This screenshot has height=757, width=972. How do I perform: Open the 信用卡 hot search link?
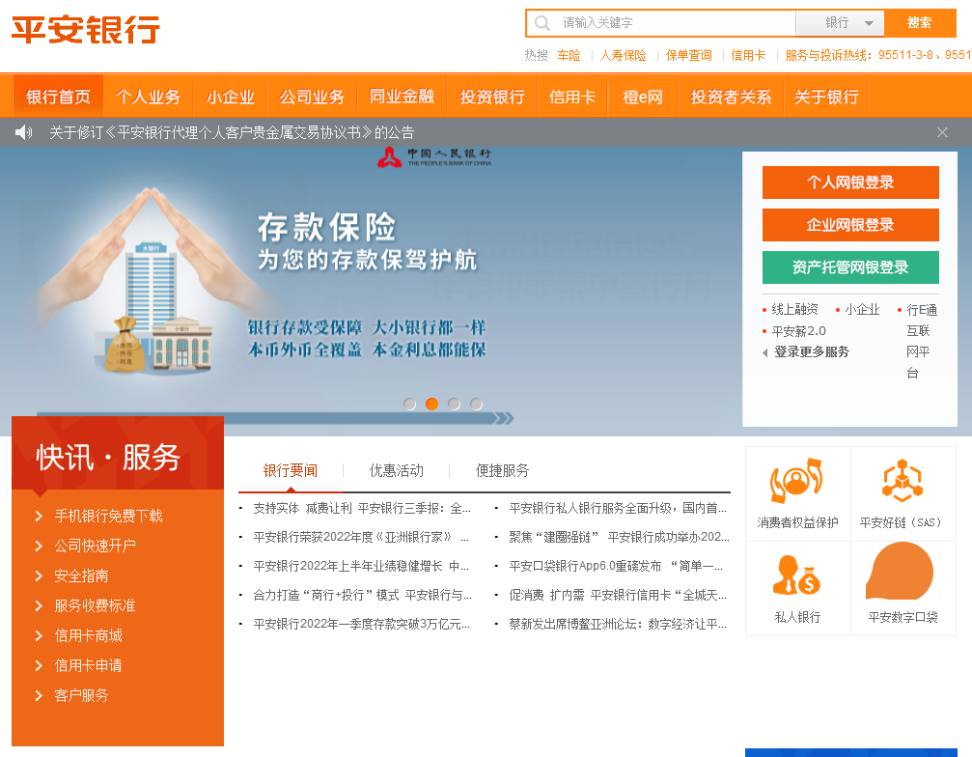pyautogui.click(x=748, y=55)
